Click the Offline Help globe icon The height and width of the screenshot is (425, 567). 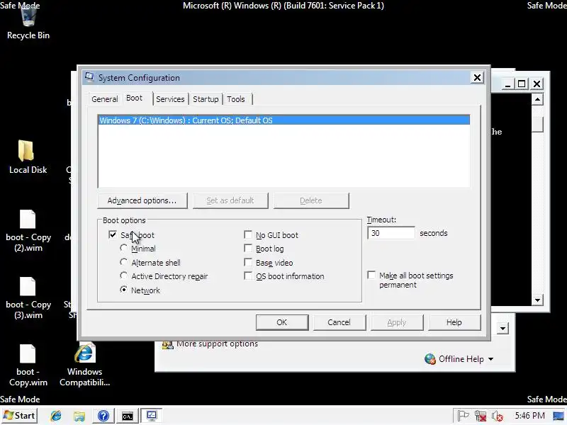click(430, 359)
